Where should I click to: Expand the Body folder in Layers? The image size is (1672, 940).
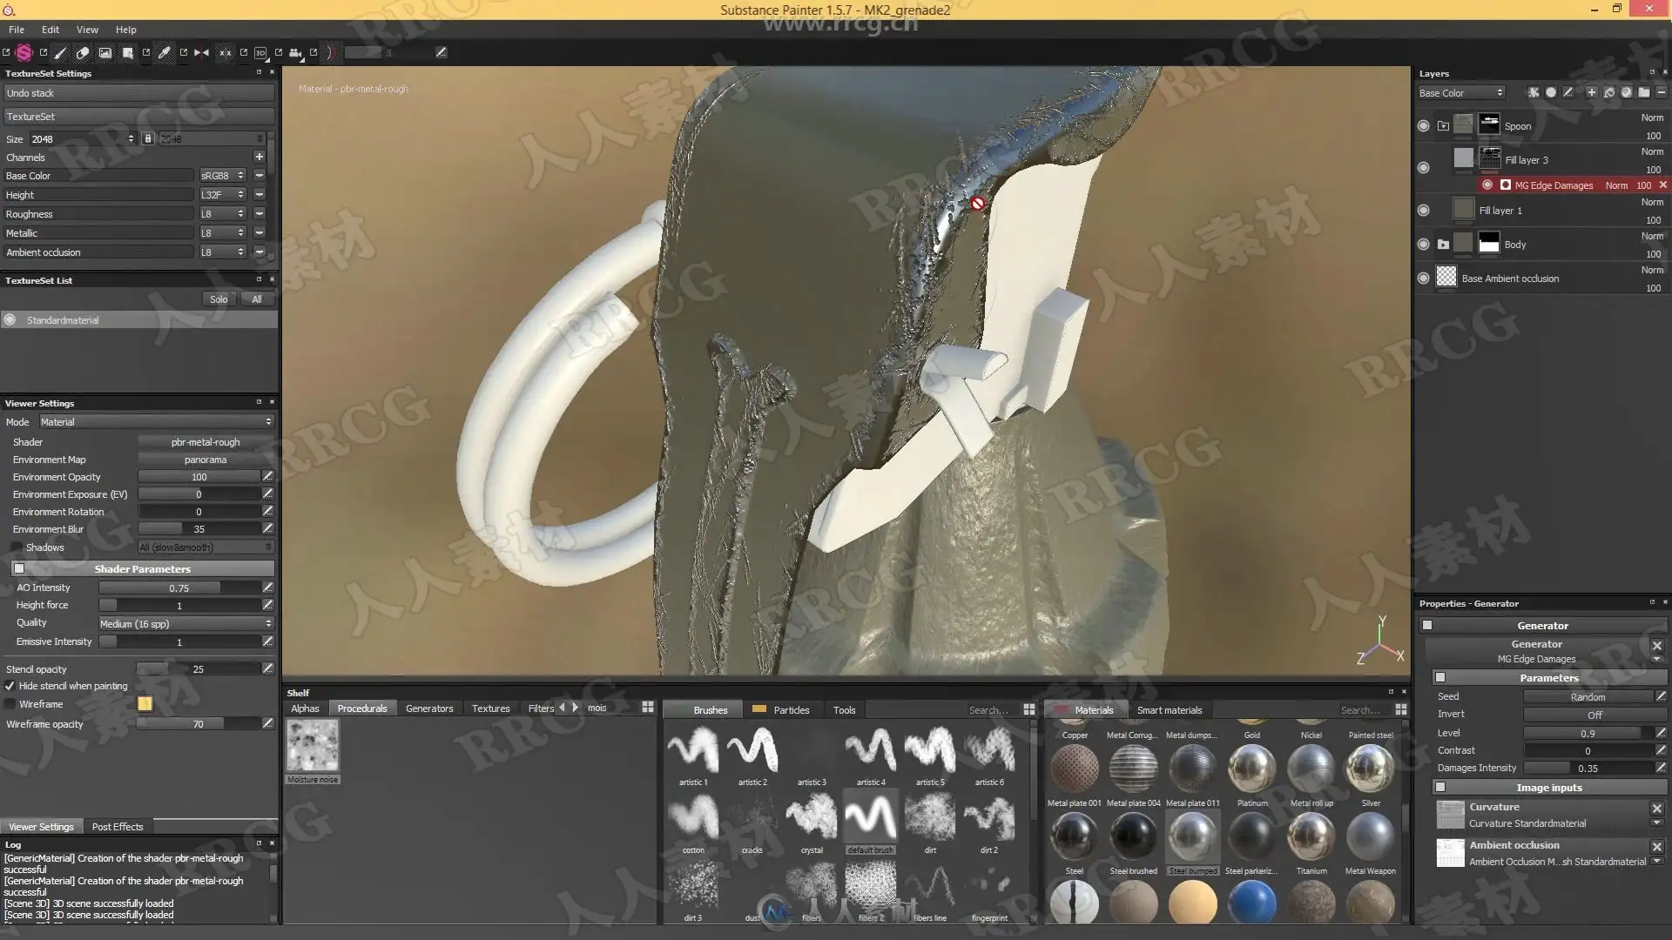(1443, 245)
